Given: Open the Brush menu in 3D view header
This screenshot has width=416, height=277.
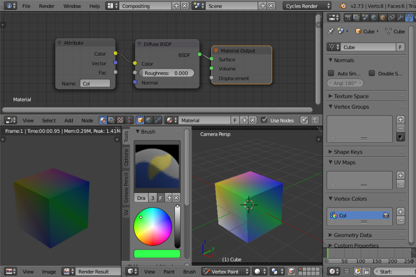Looking at the screenshot, I should 189,272.
